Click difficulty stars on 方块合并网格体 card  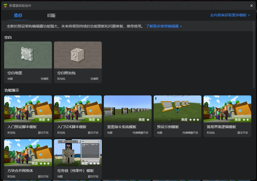coord(45,163)
